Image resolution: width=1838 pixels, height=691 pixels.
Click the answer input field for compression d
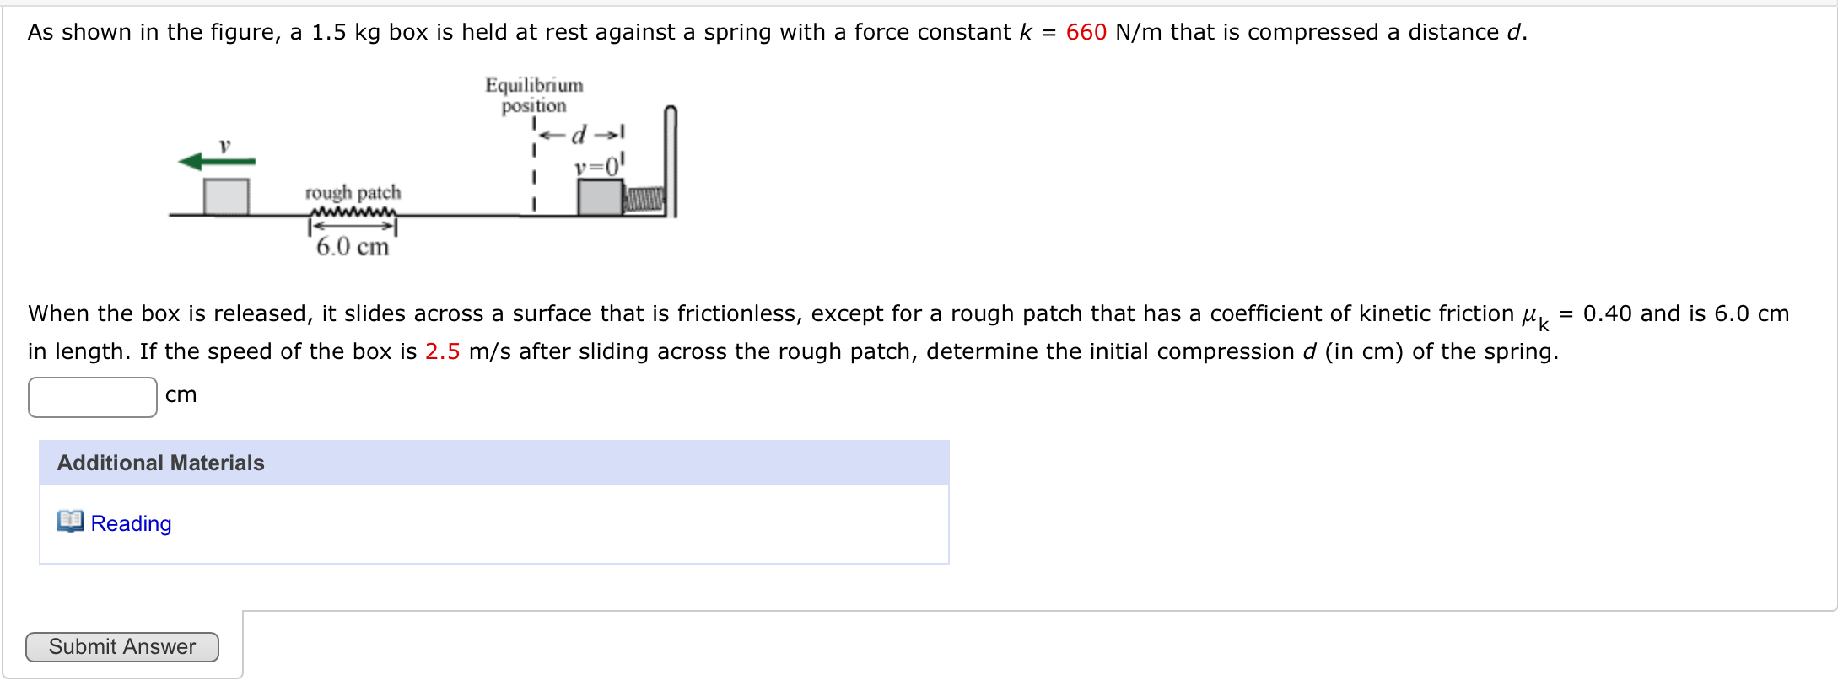(93, 397)
